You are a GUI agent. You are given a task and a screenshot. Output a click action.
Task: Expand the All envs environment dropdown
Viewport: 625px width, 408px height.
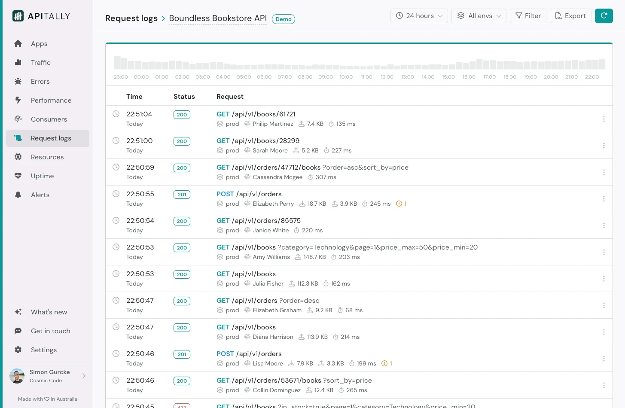tap(479, 15)
